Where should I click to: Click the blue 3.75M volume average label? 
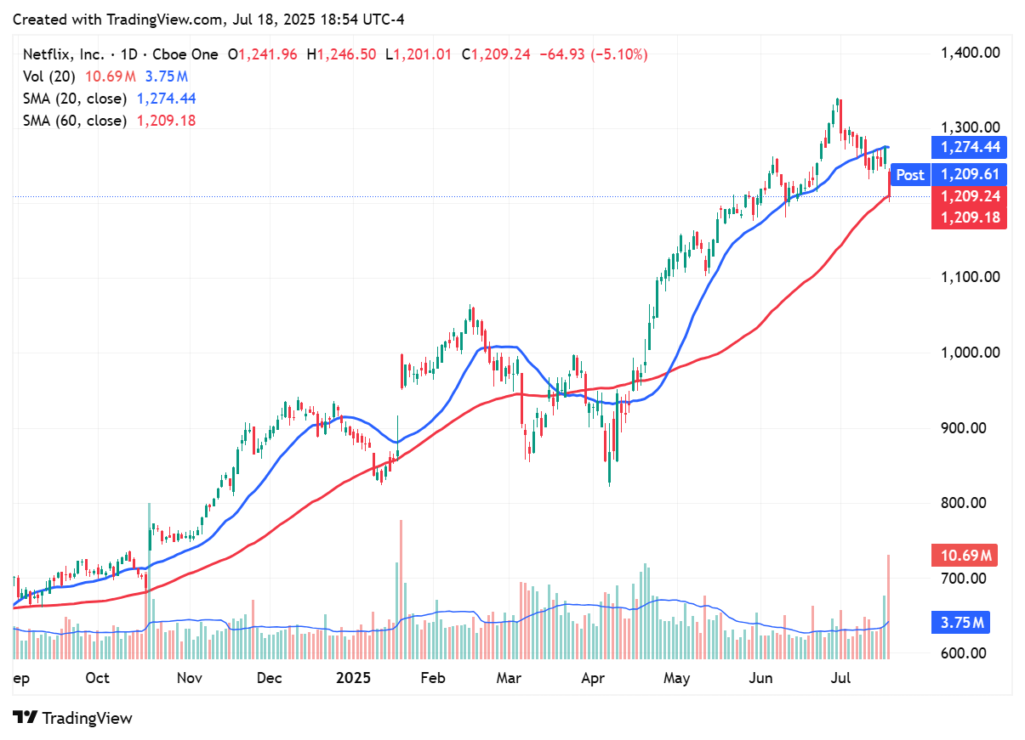pyautogui.click(x=962, y=623)
